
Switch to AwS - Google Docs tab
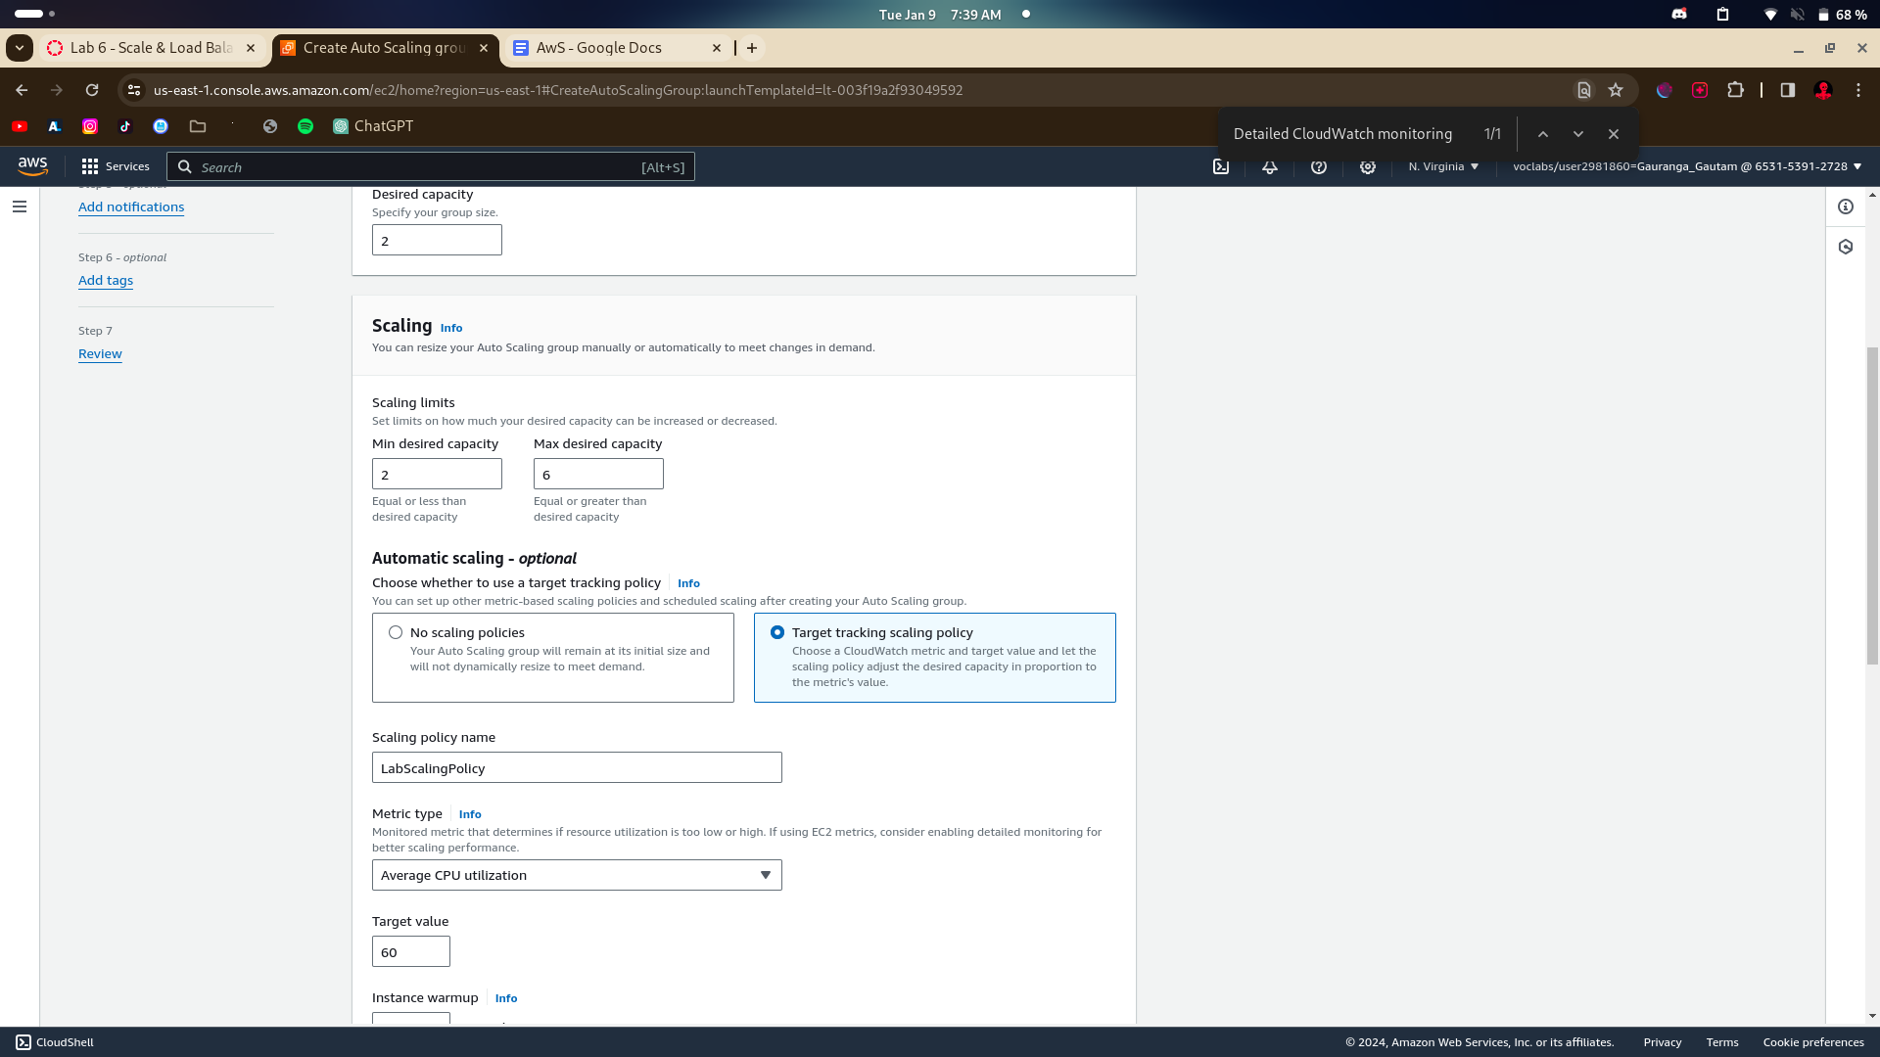tap(599, 48)
